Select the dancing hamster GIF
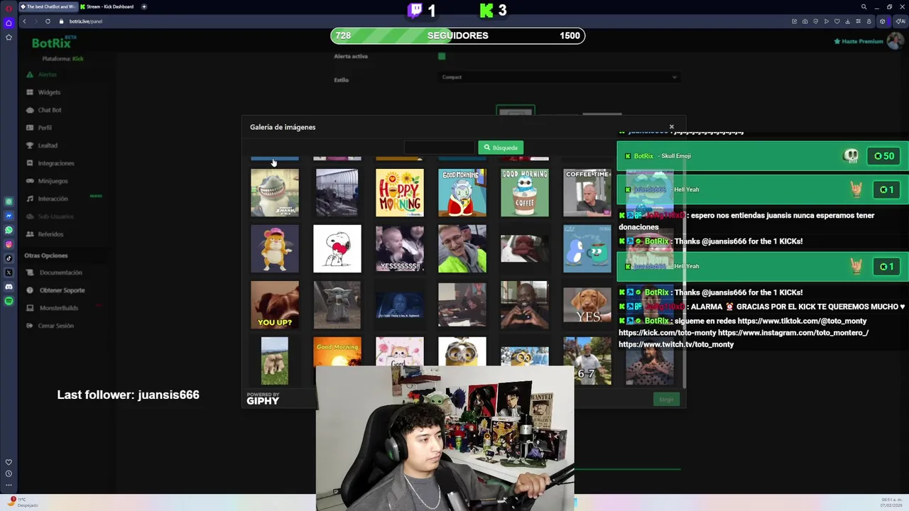The image size is (909, 511). (x=275, y=249)
